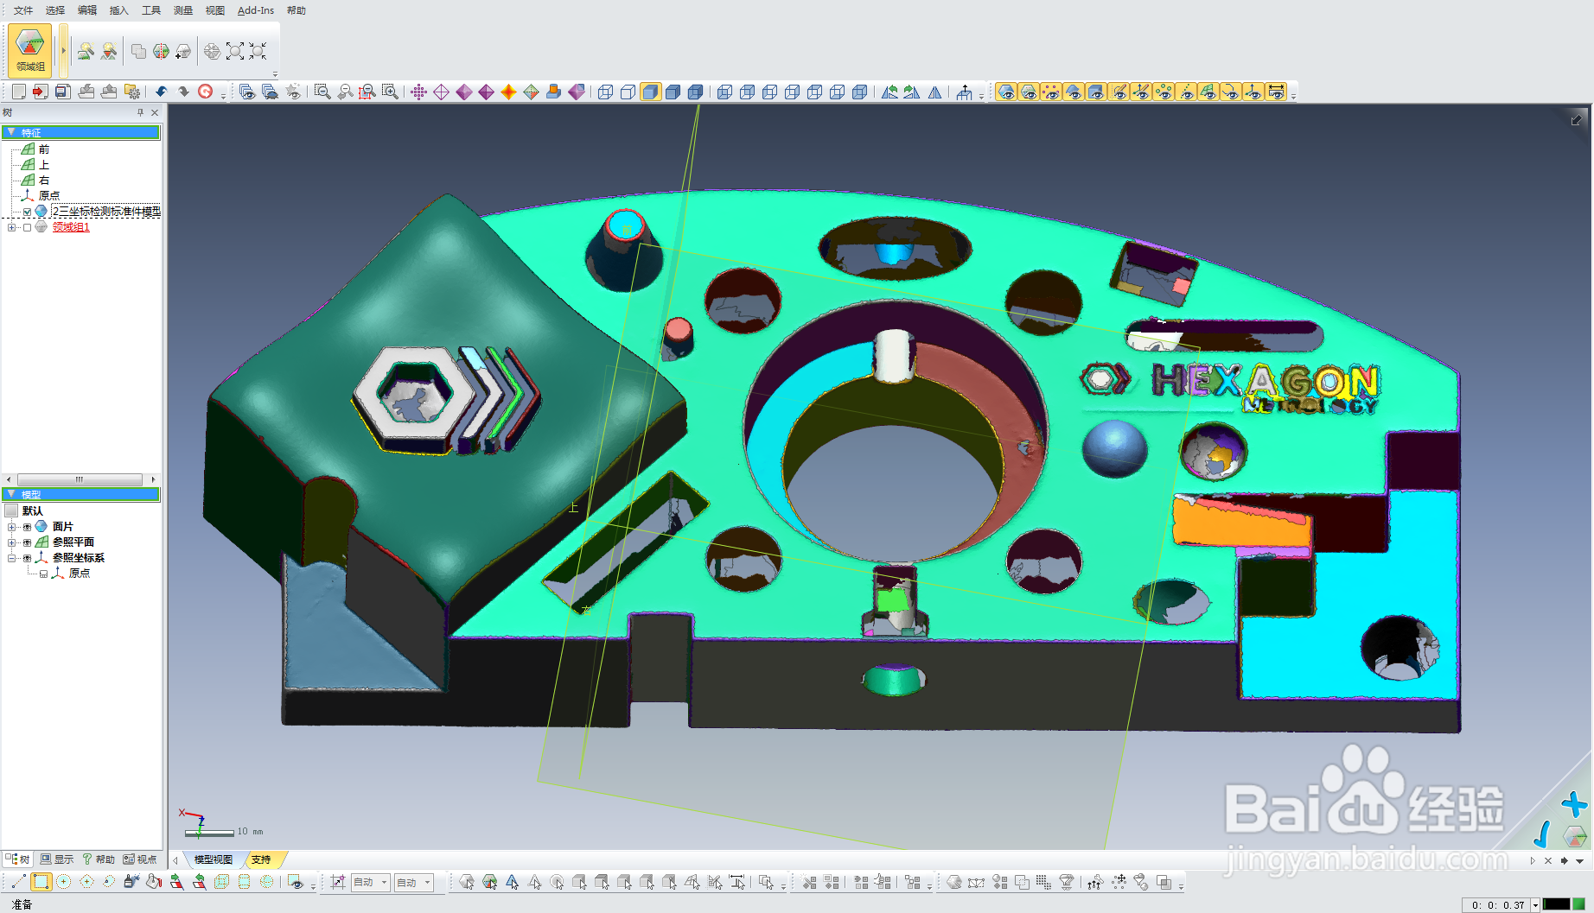Viewport: 1594px width, 913px height.
Task: Click the blue Undo arrow icon
Action: click(x=161, y=92)
